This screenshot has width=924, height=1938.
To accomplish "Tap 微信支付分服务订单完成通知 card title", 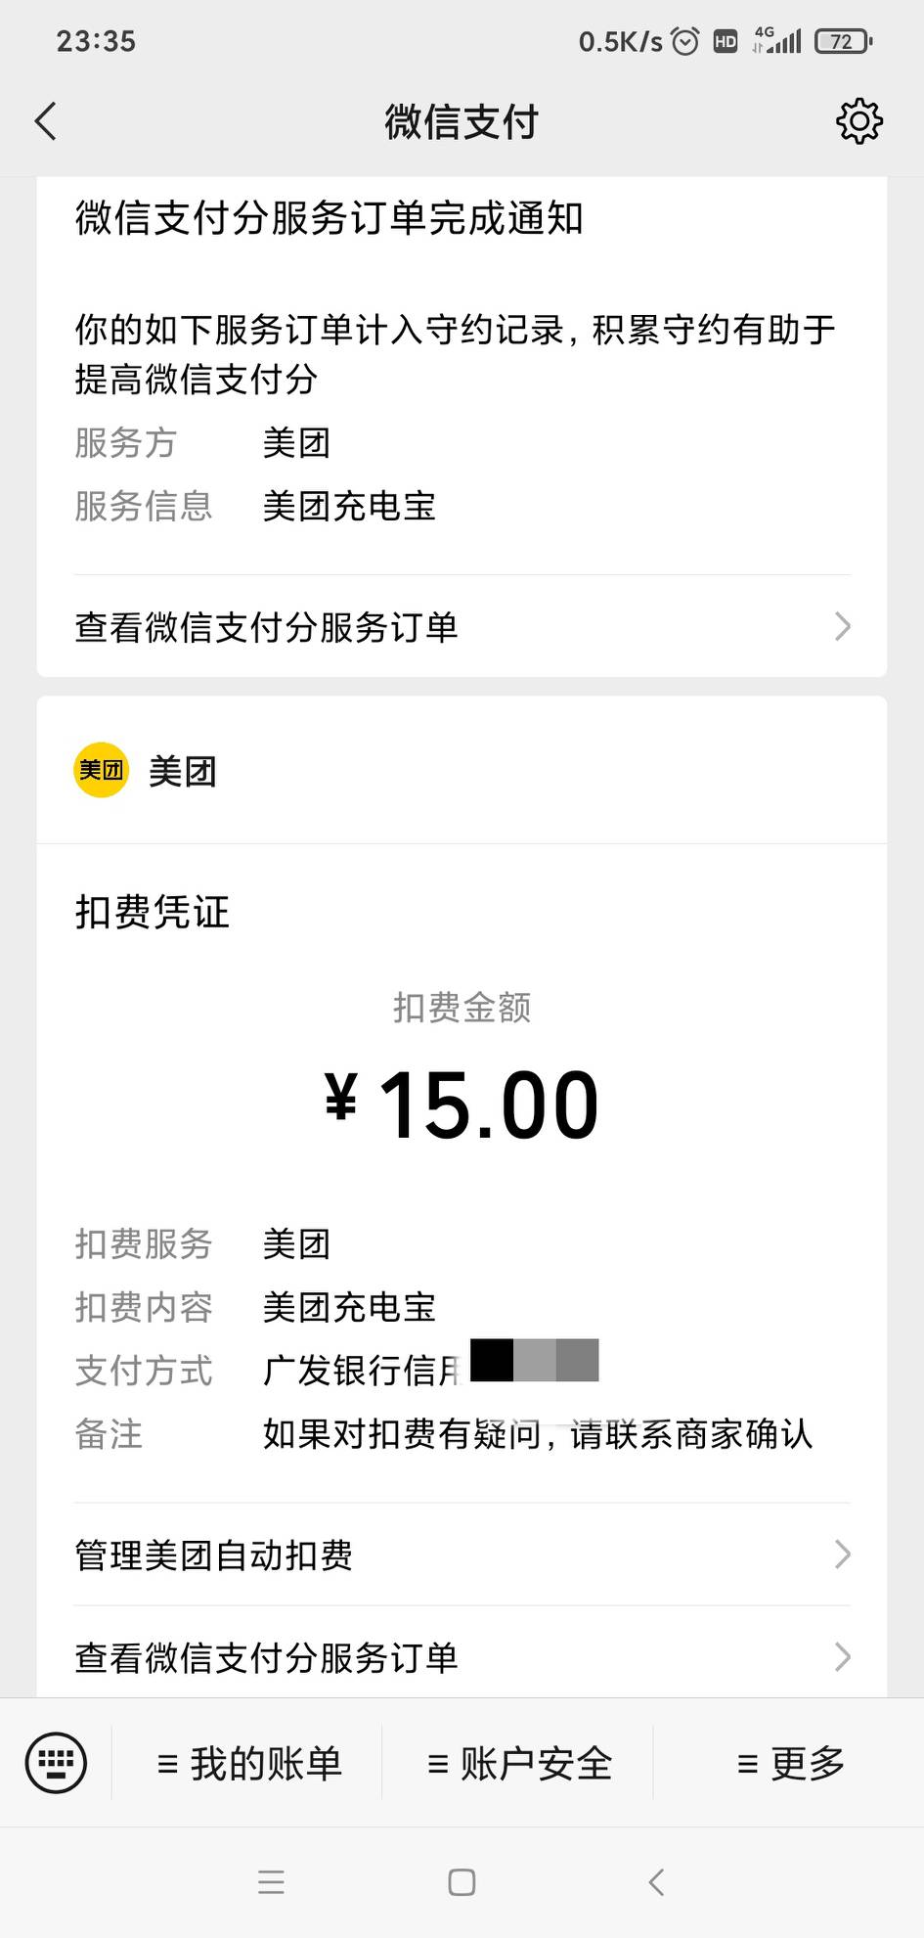I will (x=329, y=218).
